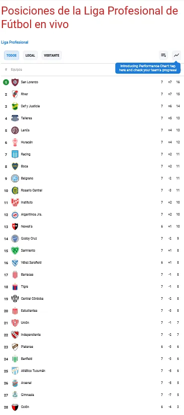Select the TODOS filter
Viewport: 184px width, 415px height.
(12, 56)
